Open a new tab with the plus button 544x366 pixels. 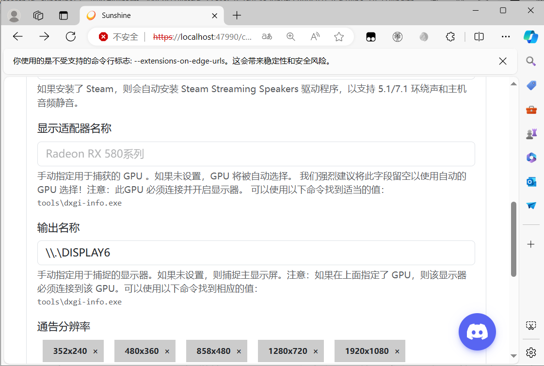coord(237,15)
